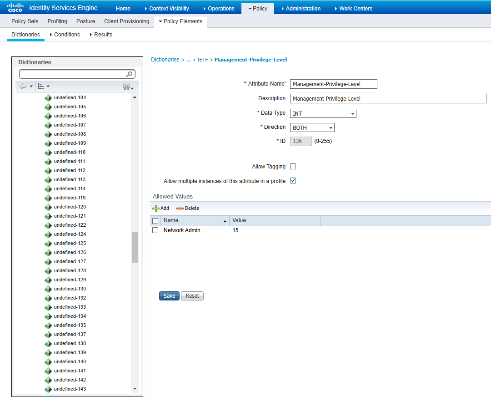The image size is (491, 407).
Task: Uncheck allow multiple instances checkbox
Action: (x=293, y=181)
